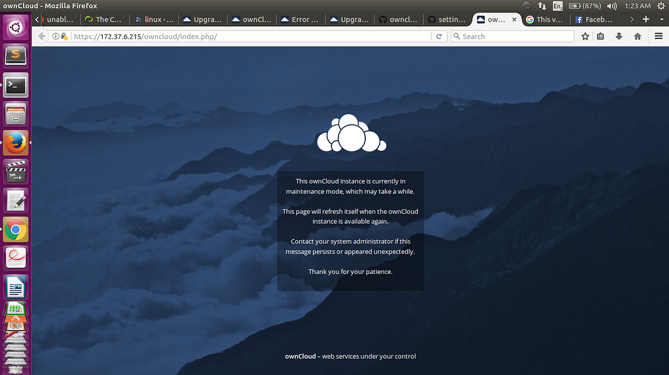
Task: Click the URL address bar field
Action: pos(252,37)
